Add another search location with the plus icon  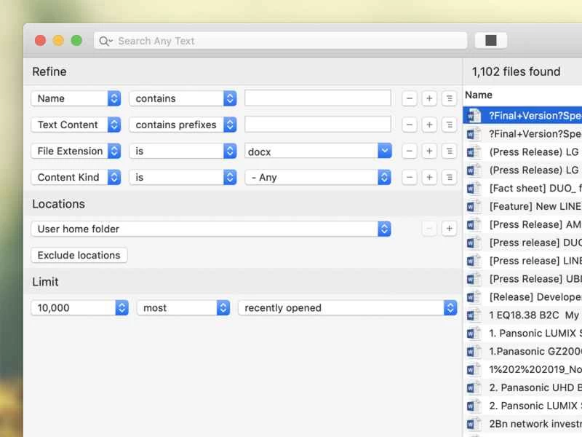click(x=449, y=229)
